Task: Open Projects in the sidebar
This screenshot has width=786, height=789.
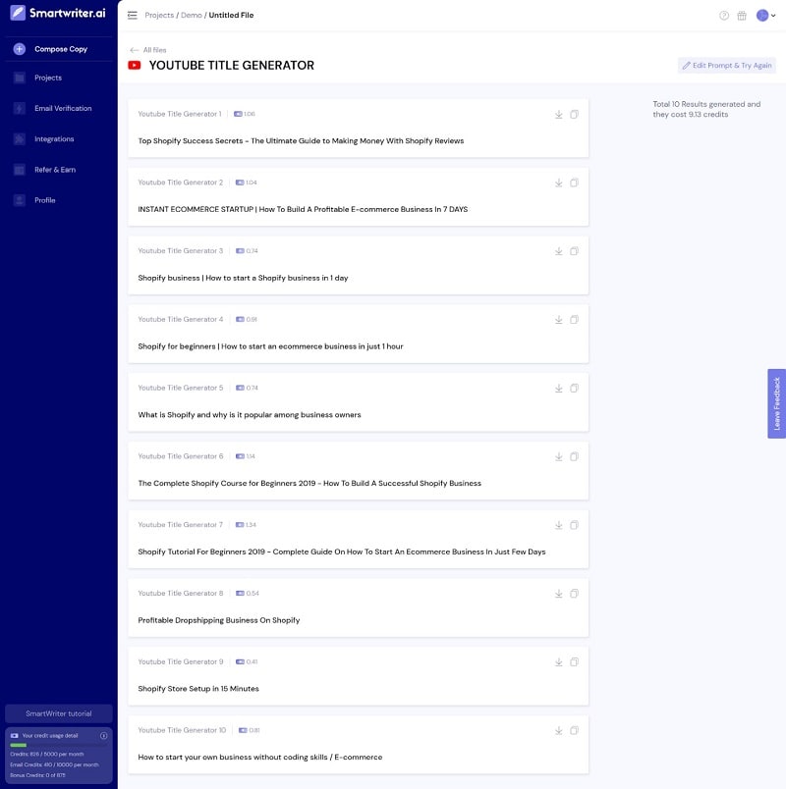Action: [x=48, y=78]
